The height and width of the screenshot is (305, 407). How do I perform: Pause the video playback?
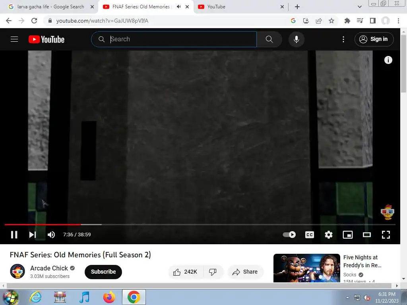[x=14, y=235]
